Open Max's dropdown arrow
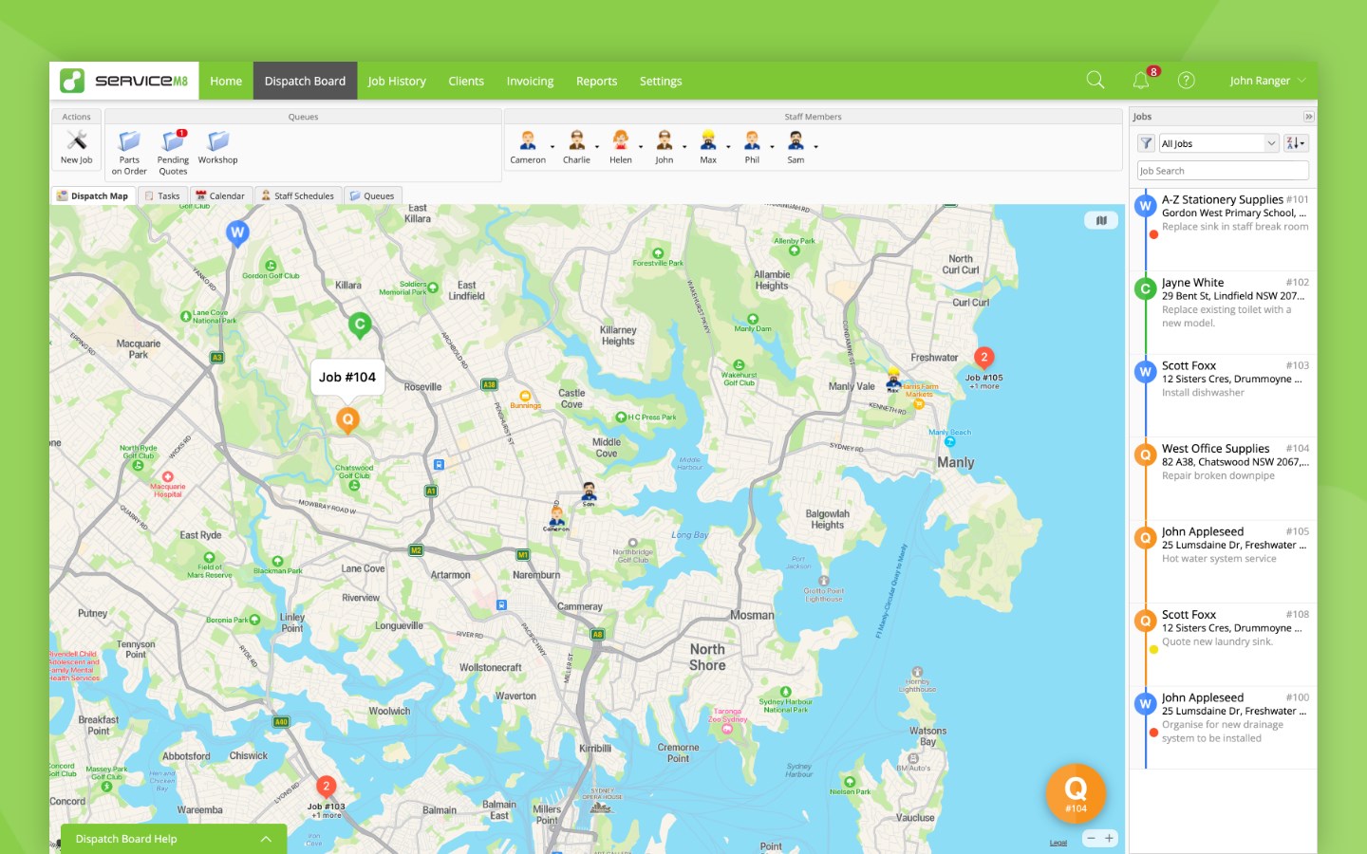The image size is (1367, 854). pyautogui.click(x=728, y=147)
